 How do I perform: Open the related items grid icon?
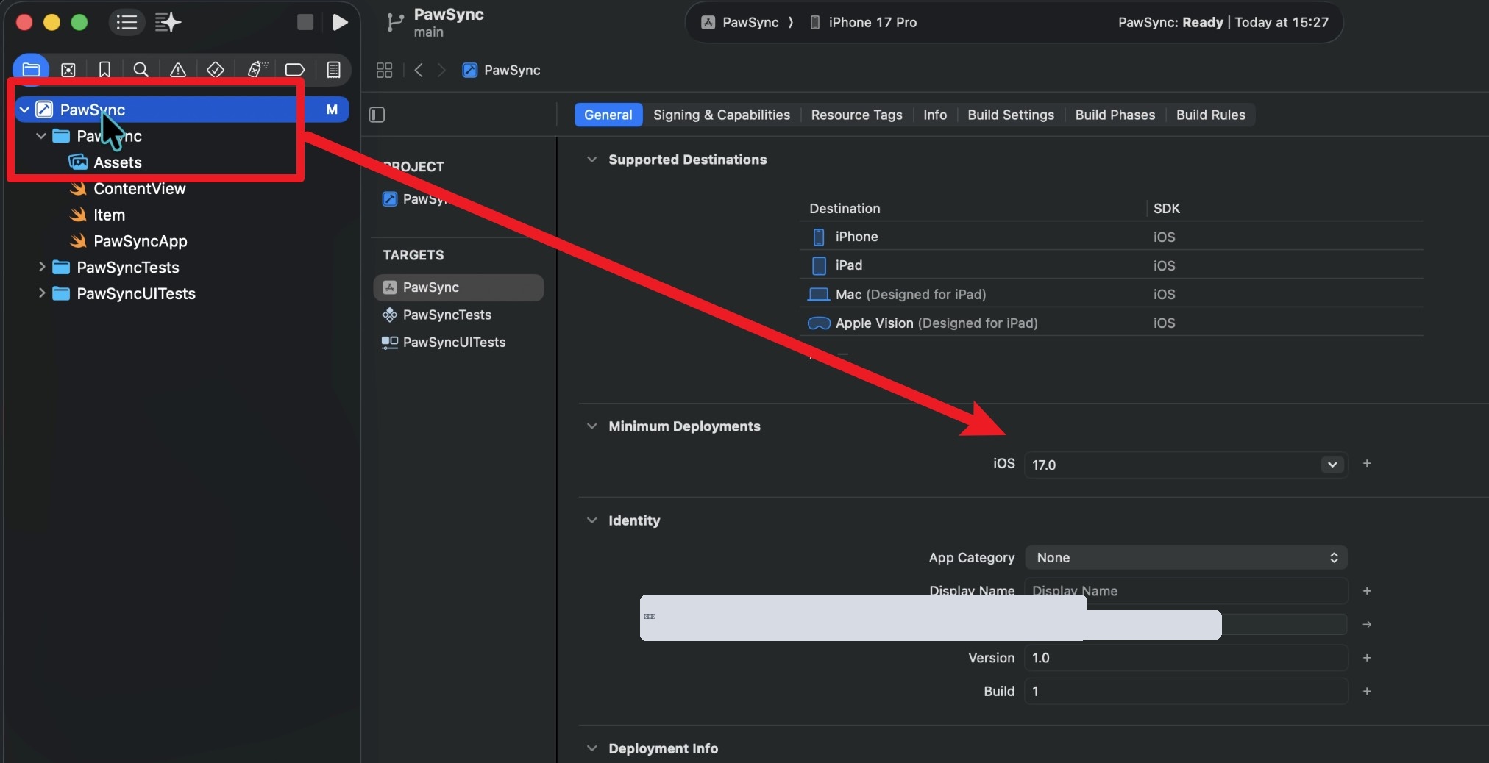(x=384, y=70)
